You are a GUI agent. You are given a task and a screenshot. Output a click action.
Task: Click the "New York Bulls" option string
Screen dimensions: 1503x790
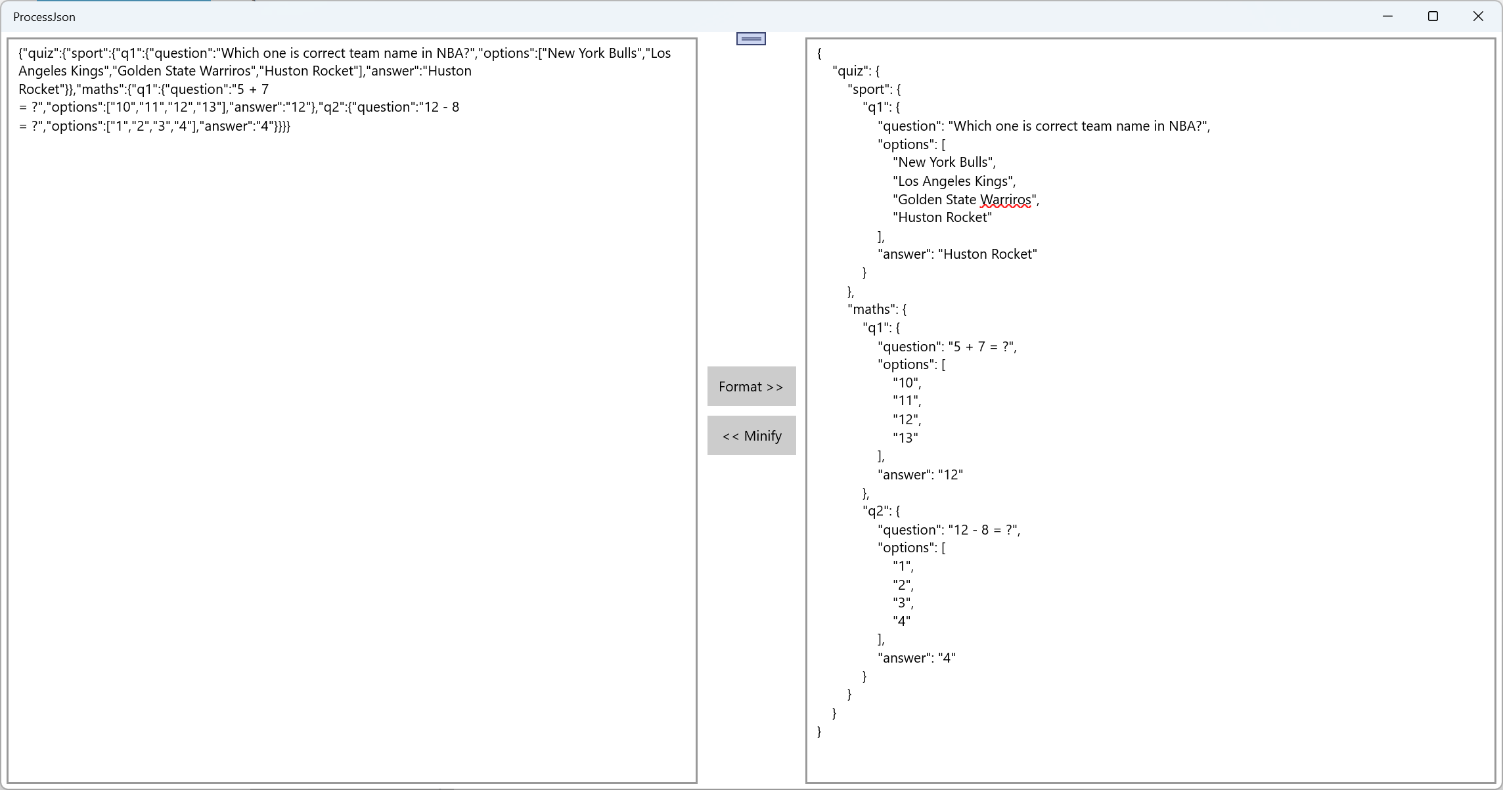click(943, 162)
